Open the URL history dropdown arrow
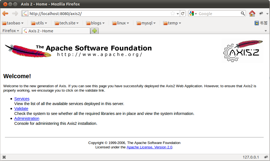Viewport: 270px width, 161px height. (x=178, y=14)
